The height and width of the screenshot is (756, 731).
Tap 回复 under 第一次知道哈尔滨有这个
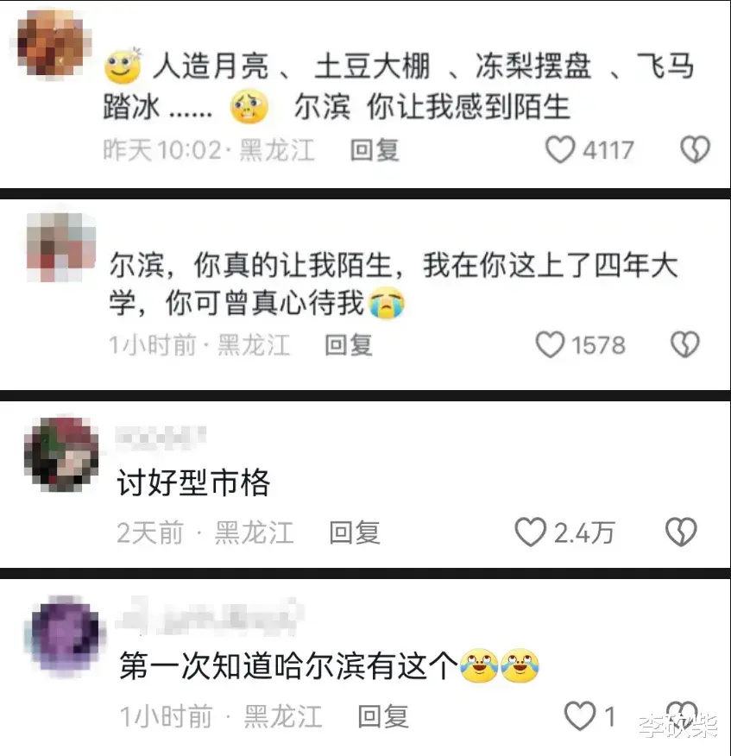[x=383, y=716]
